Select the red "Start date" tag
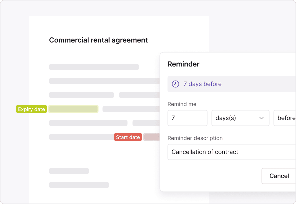 click(x=128, y=137)
